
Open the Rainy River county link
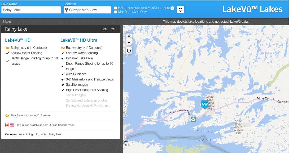pos(55,135)
